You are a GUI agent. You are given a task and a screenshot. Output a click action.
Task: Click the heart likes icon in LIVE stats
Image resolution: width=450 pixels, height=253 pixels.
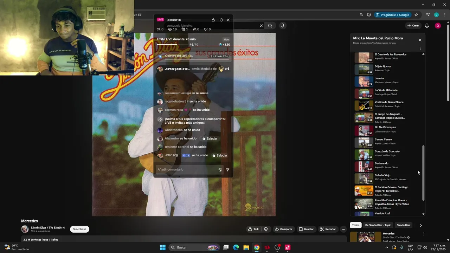[206, 30]
